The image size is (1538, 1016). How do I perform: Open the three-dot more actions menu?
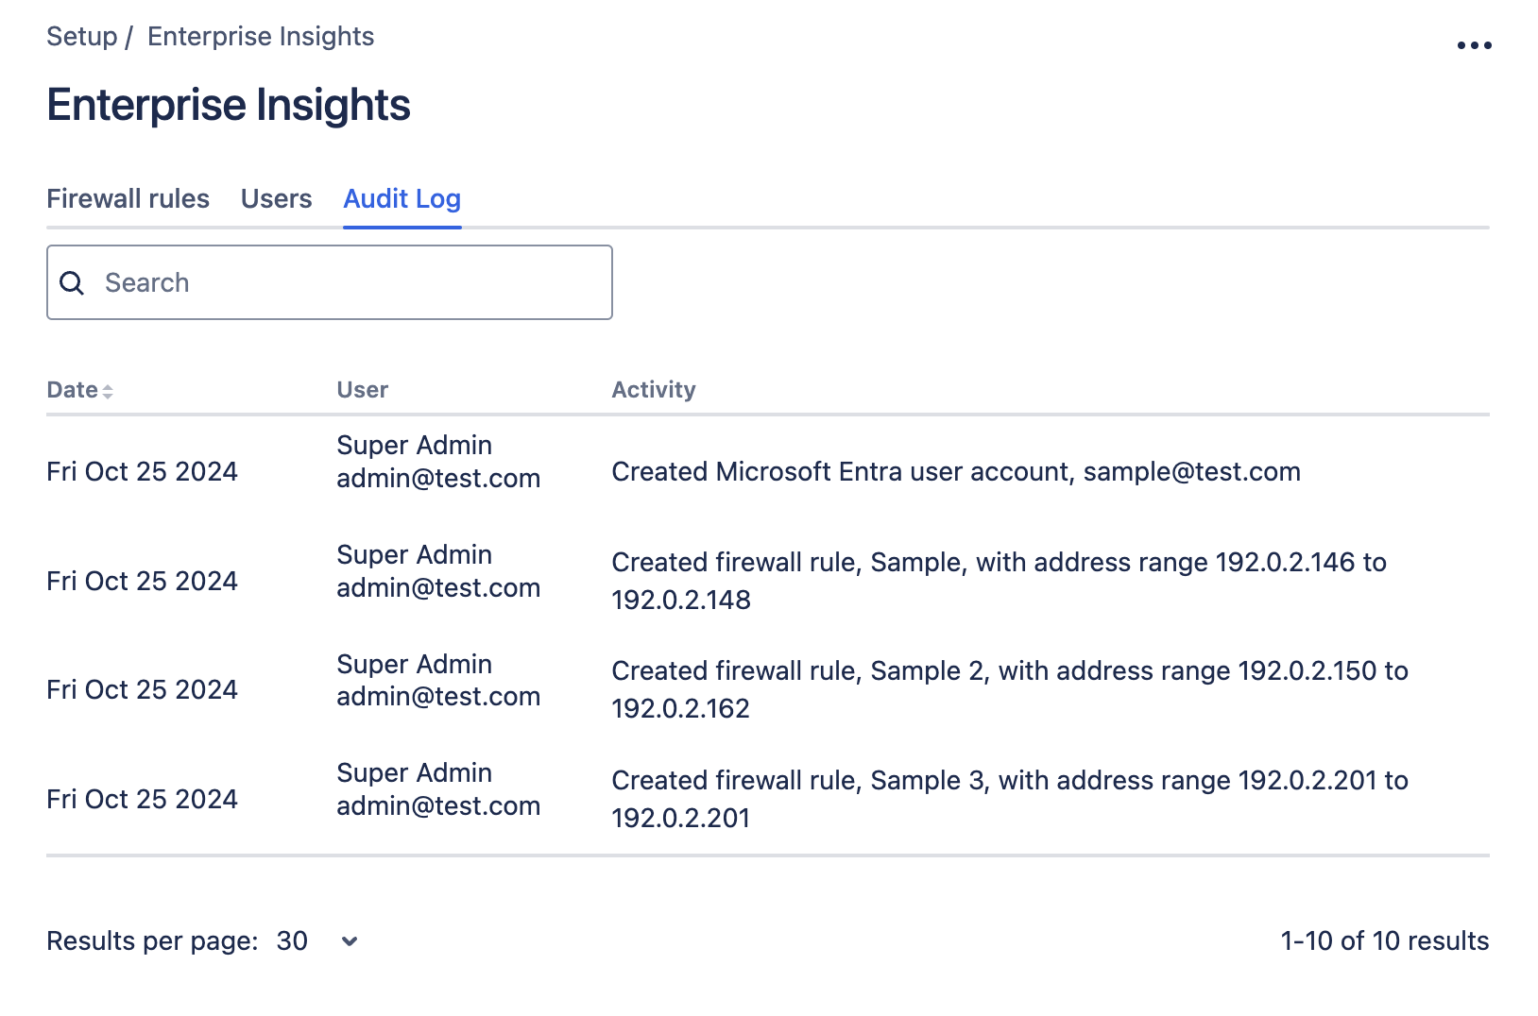pyautogui.click(x=1473, y=45)
